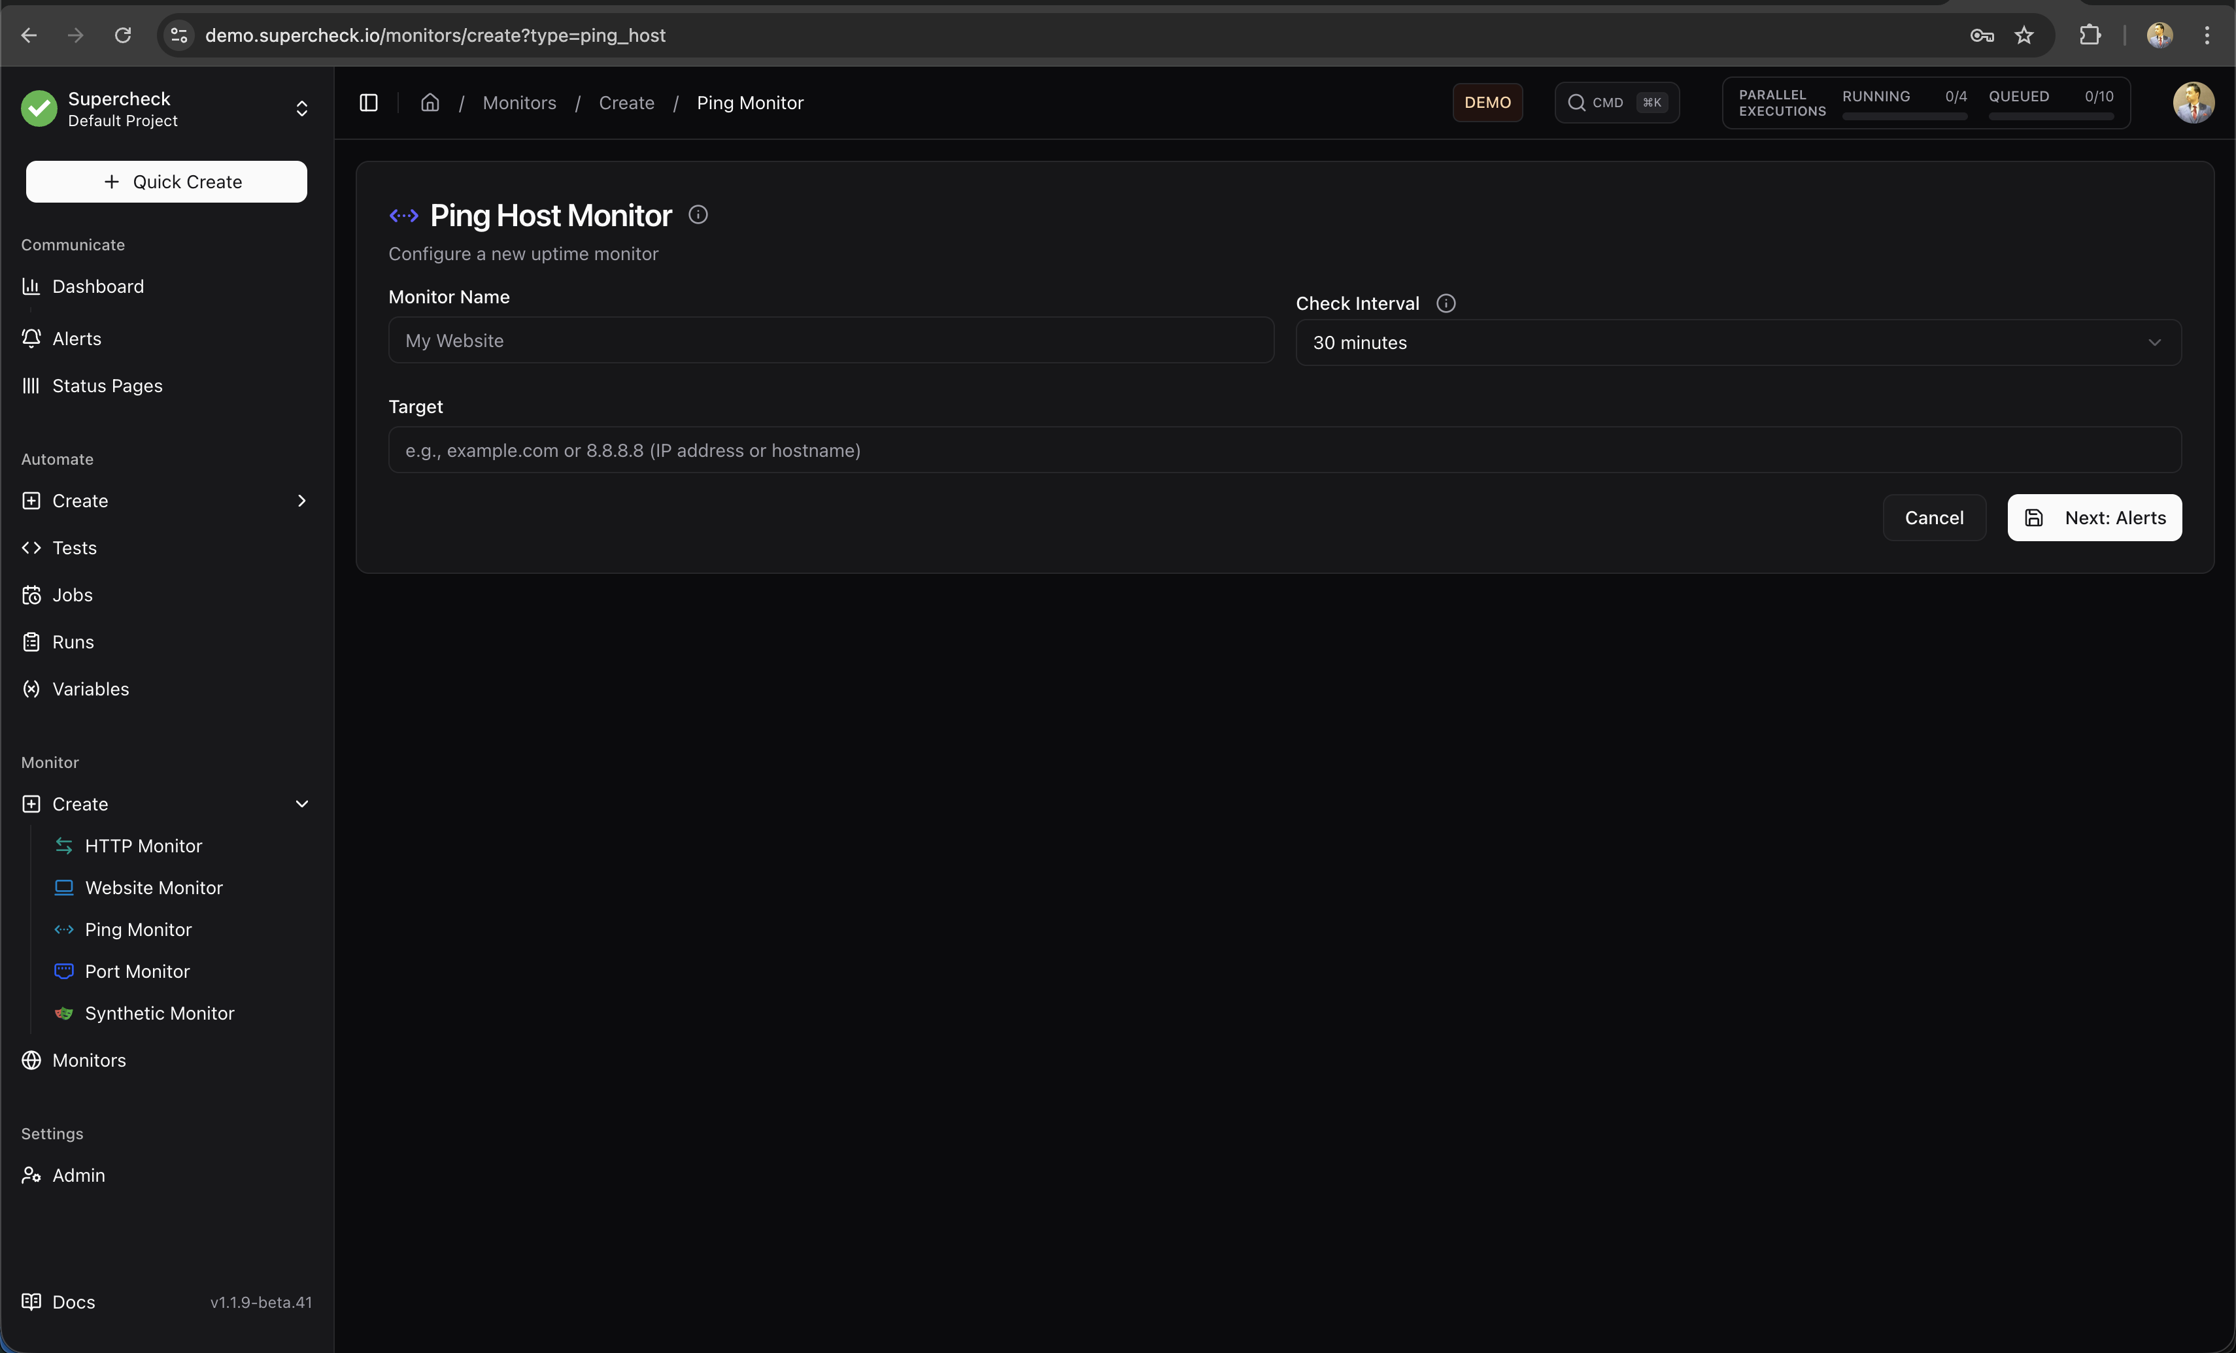Expand the project switcher for Default Project

tap(302, 109)
